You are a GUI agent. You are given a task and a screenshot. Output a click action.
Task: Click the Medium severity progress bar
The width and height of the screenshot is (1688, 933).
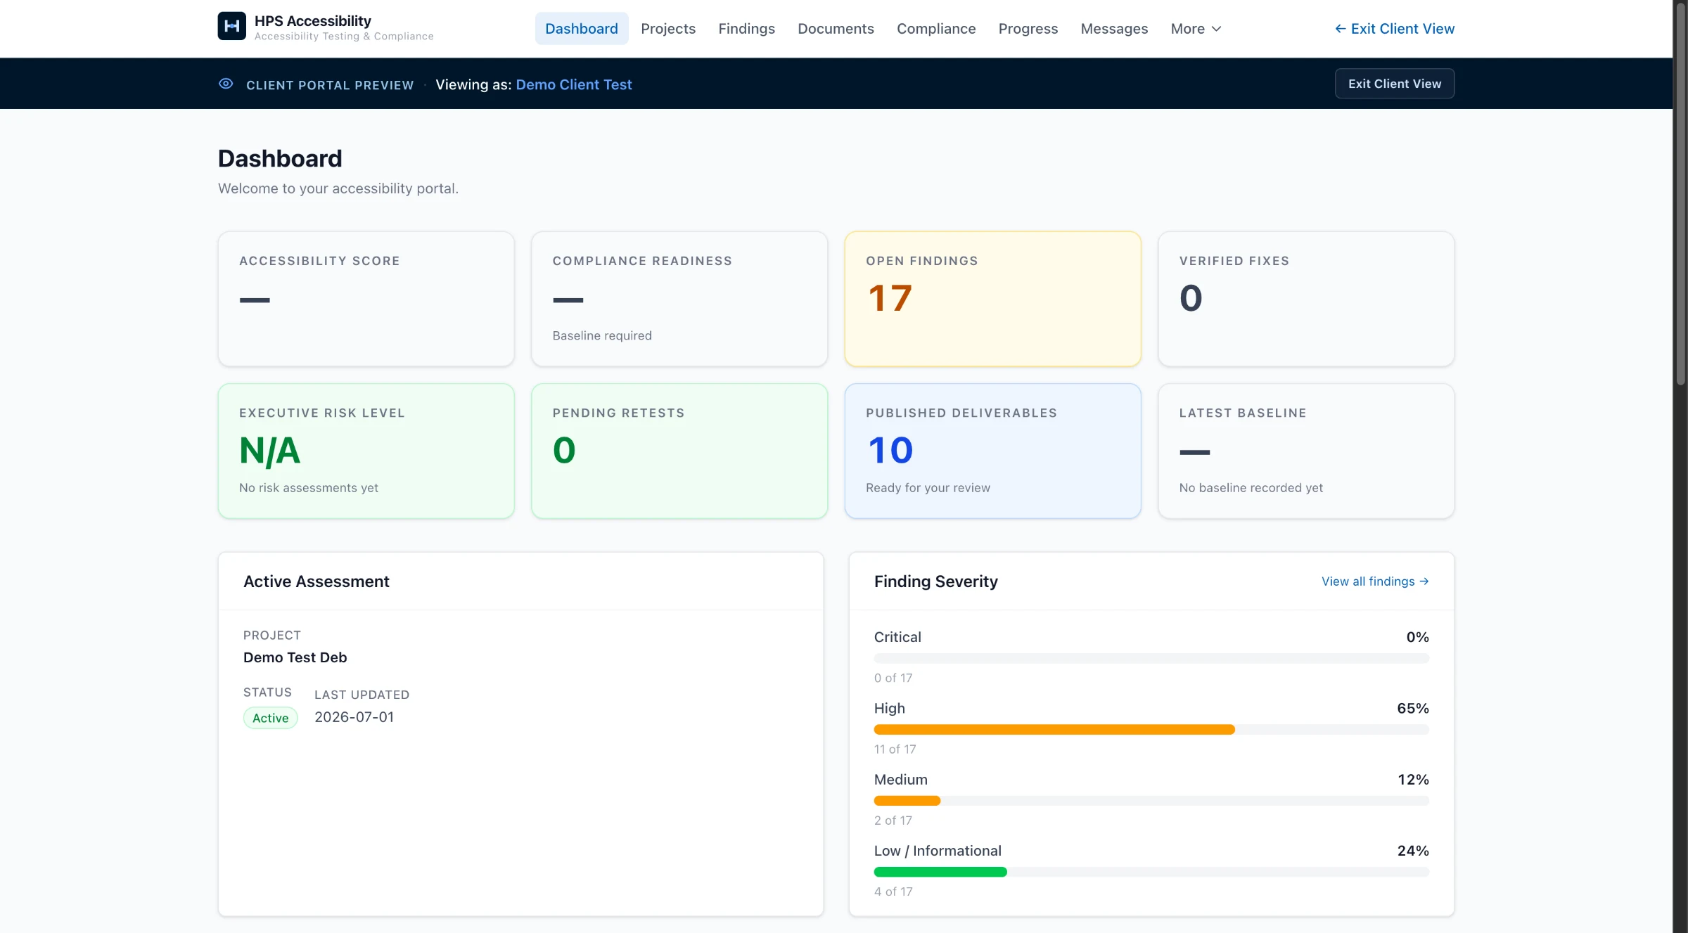click(1151, 801)
